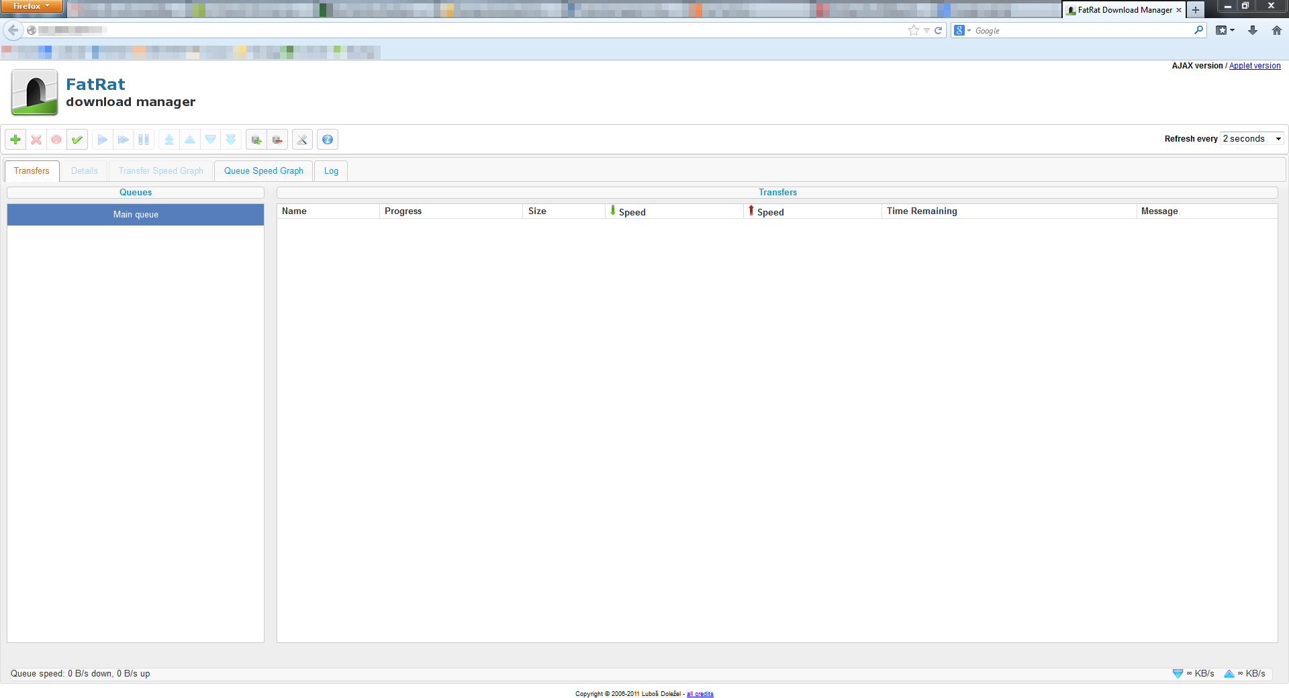
Task: Click the upload Speed column header
Action: [x=812, y=211]
